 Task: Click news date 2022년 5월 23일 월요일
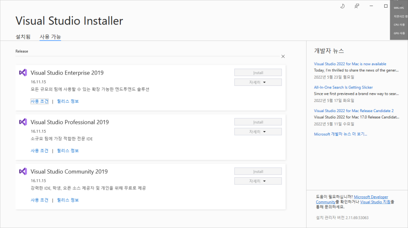pyautogui.click(x=334, y=77)
